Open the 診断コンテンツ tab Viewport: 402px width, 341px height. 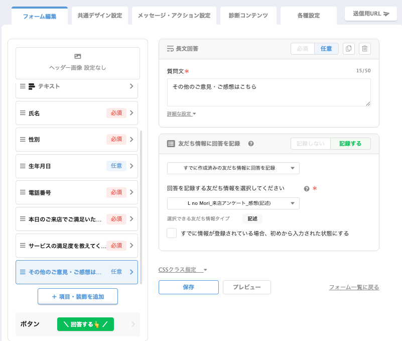(x=248, y=16)
